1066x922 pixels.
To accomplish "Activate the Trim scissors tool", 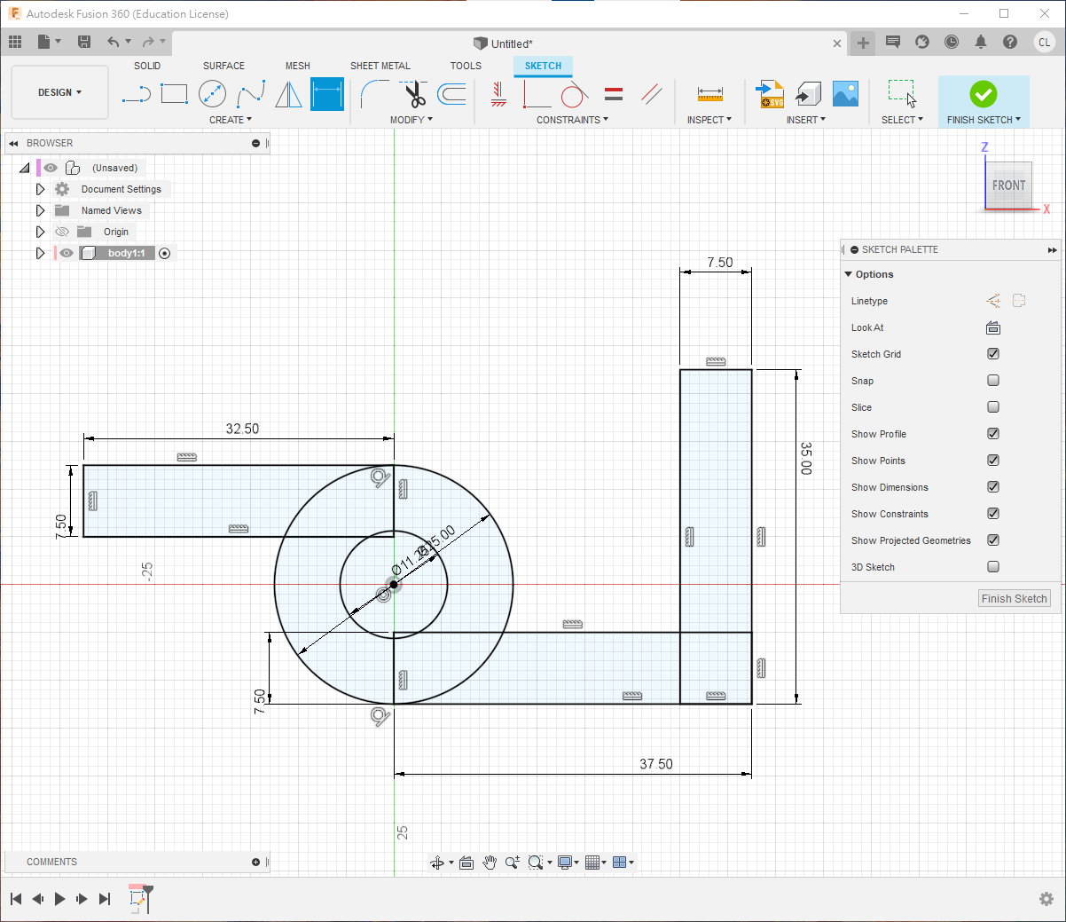I will pos(413,94).
